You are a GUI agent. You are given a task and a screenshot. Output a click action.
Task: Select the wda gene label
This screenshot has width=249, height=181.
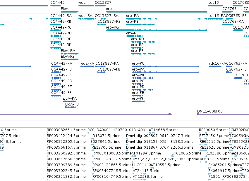[82, 3]
